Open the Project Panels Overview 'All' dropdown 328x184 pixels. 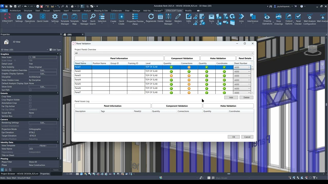pos(164,53)
